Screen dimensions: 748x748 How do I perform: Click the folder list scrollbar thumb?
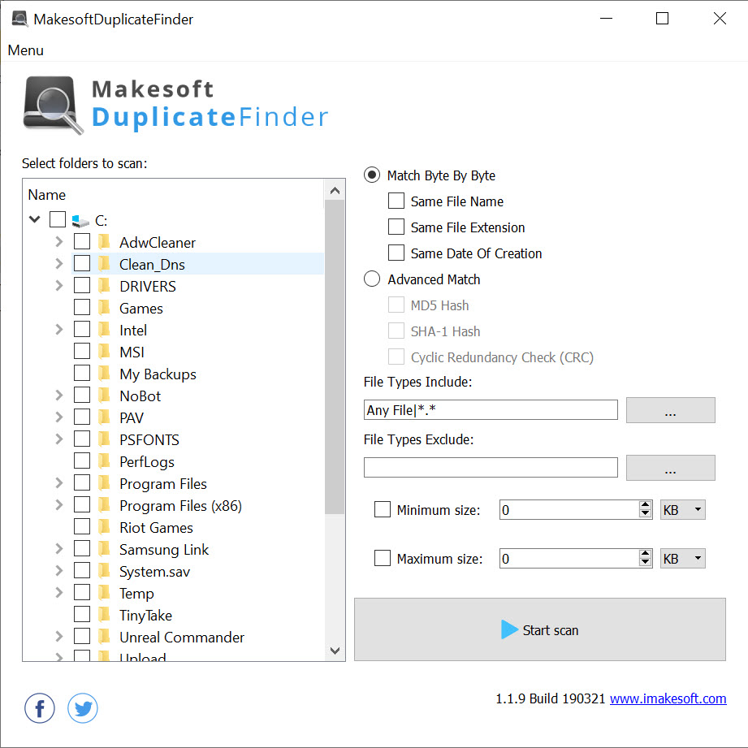click(335, 357)
